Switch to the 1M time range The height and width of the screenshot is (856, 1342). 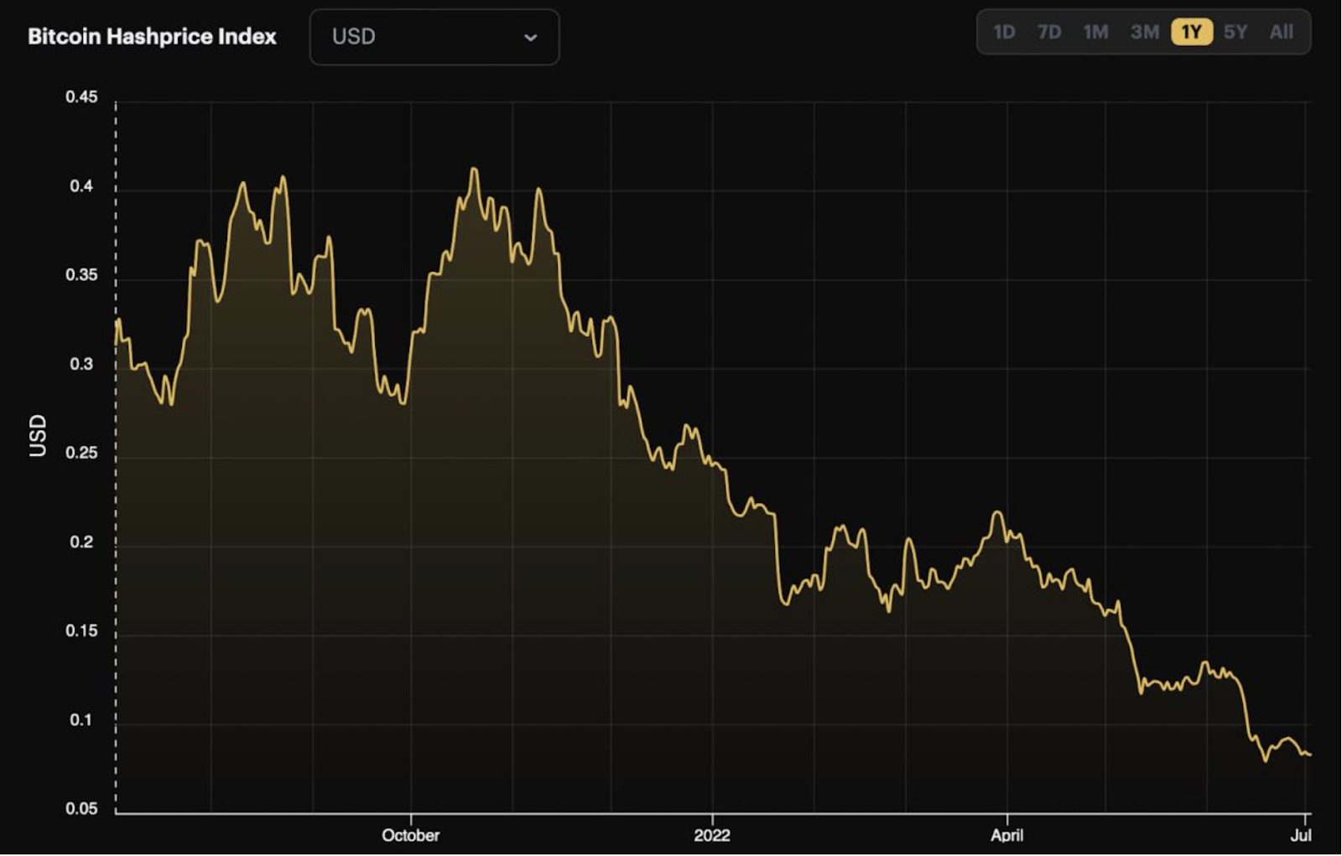(1095, 33)
